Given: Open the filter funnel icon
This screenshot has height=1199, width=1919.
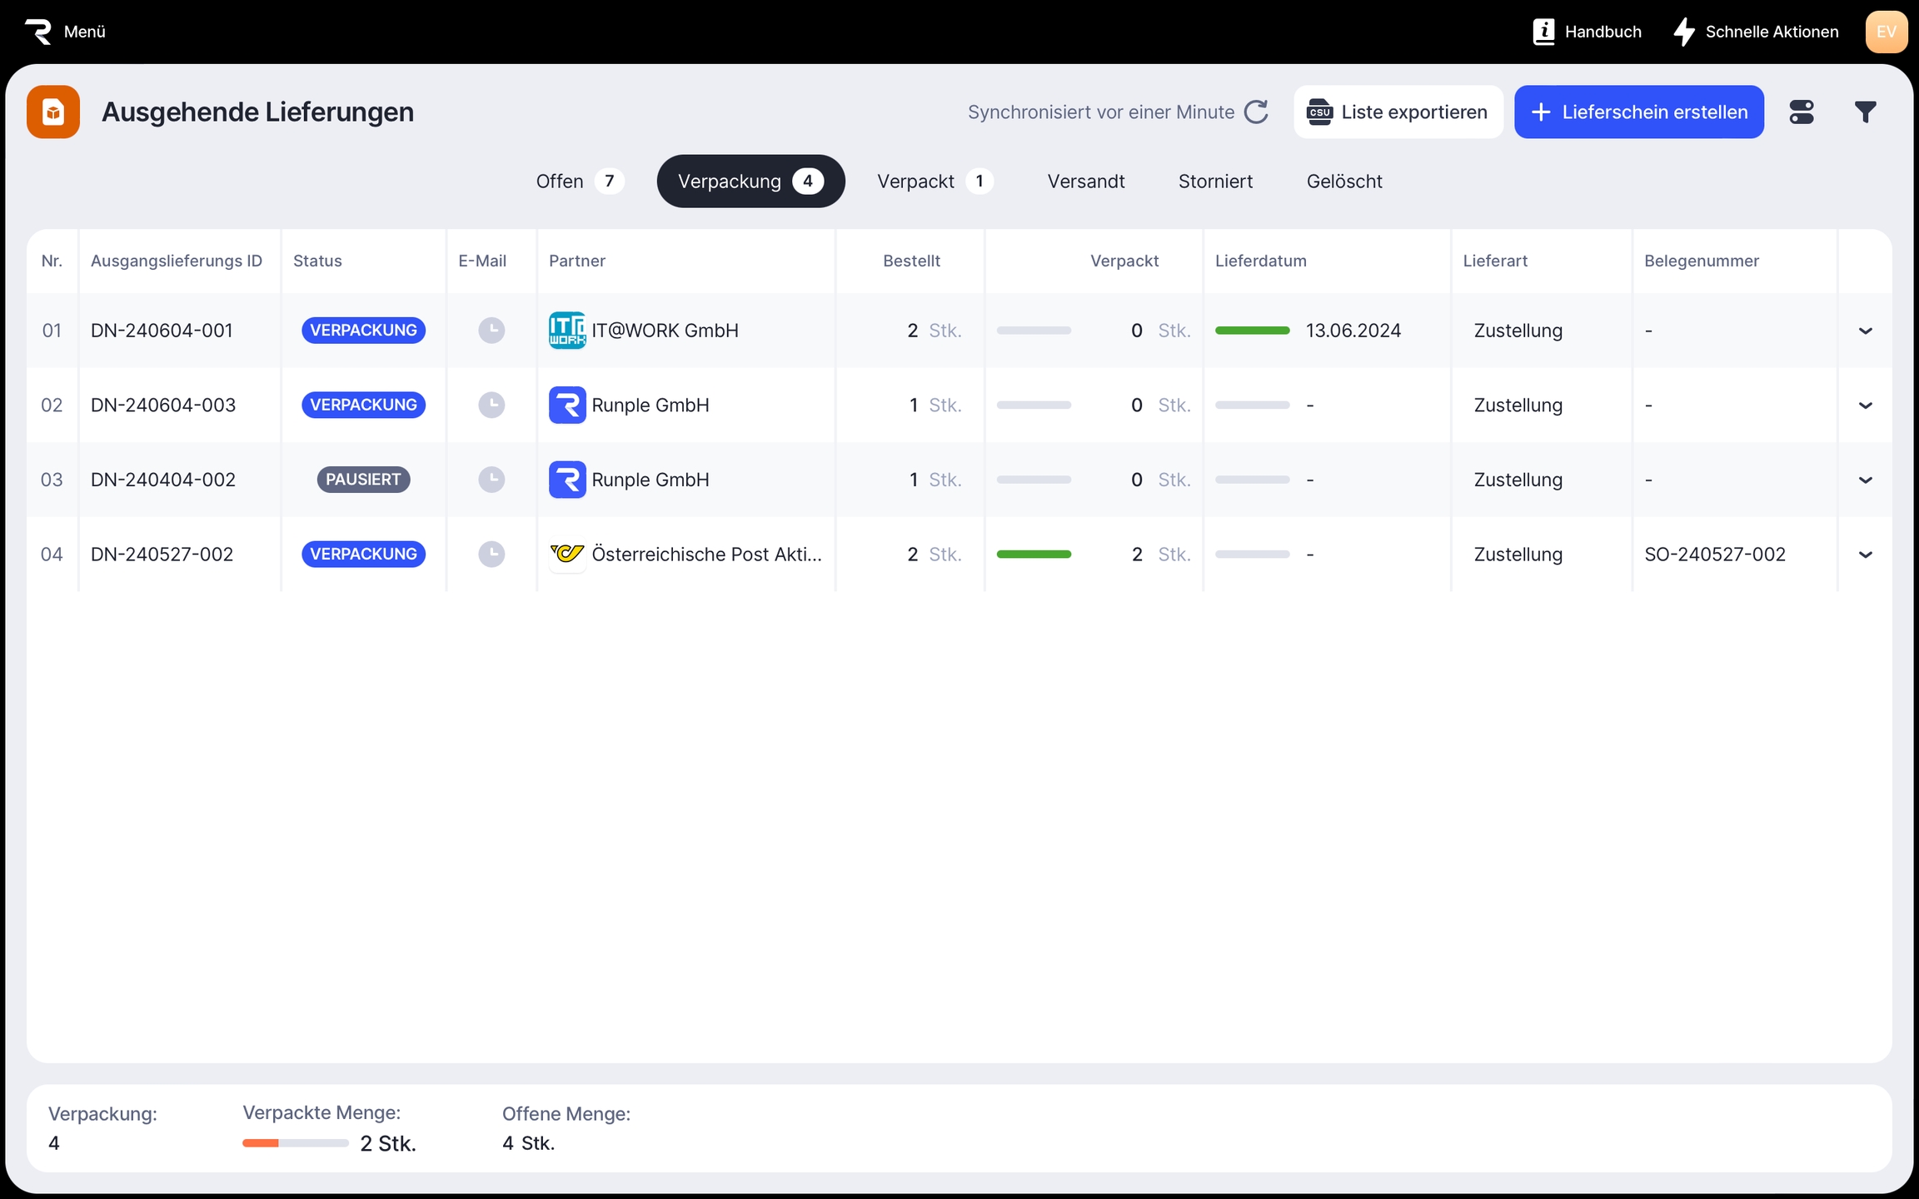Looking at the screenshot, I should coord(1865,112).
